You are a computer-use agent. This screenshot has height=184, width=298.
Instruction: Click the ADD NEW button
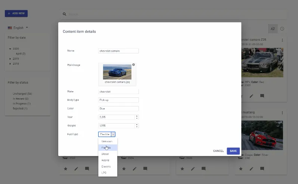click(16, 13)
